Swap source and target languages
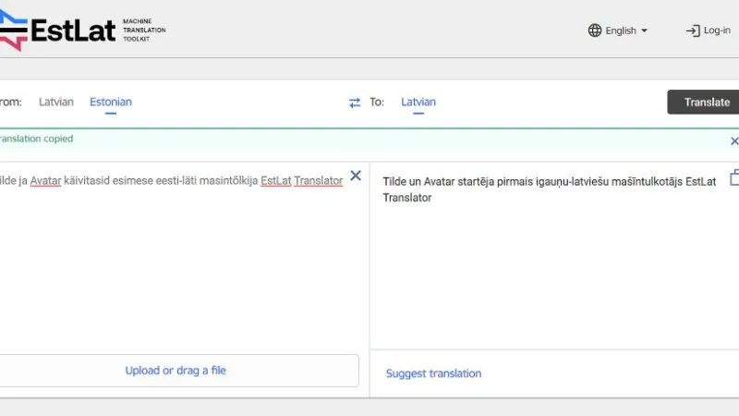The height and width of the screenshot is (416, 739). [x=355, y=103]
